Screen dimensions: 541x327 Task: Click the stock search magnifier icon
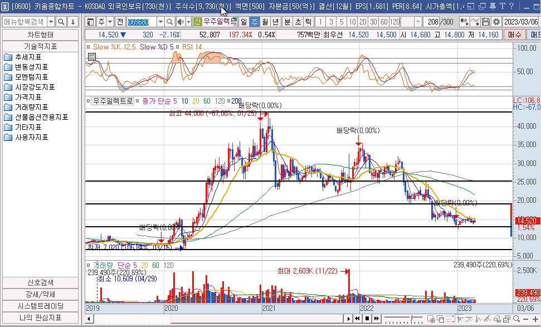point(169,22)
